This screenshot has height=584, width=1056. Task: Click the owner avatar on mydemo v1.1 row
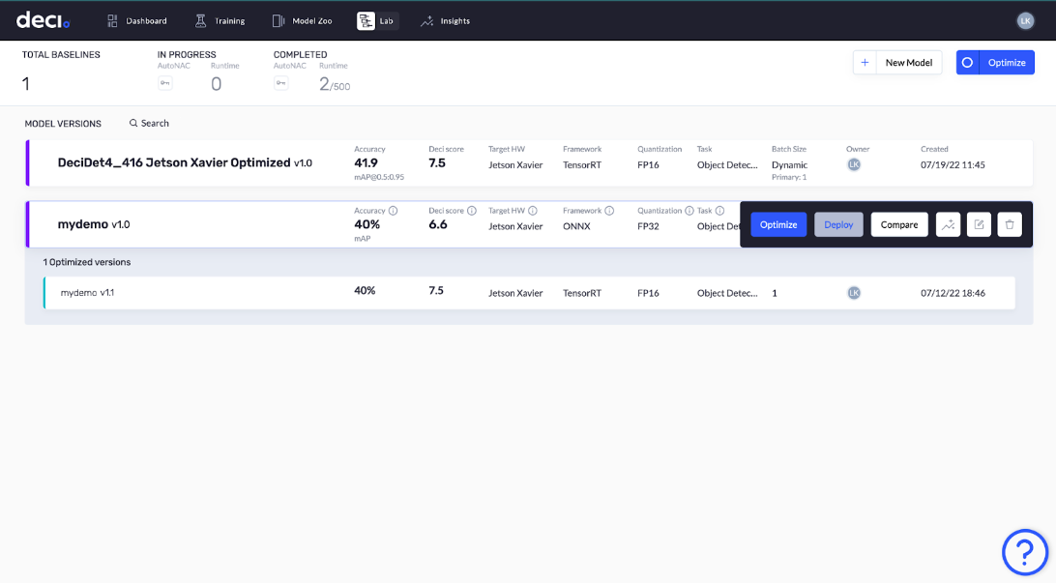(853, 292)
